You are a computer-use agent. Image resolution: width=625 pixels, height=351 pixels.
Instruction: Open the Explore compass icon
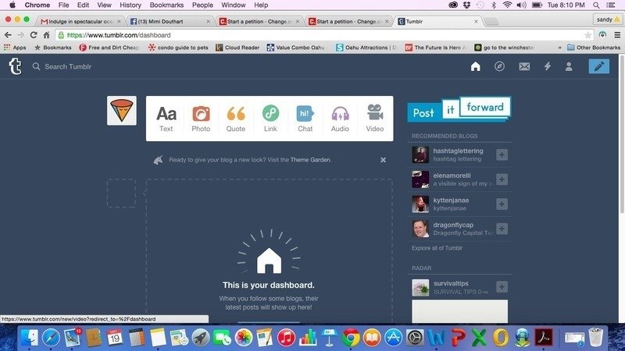pos(499,66)
